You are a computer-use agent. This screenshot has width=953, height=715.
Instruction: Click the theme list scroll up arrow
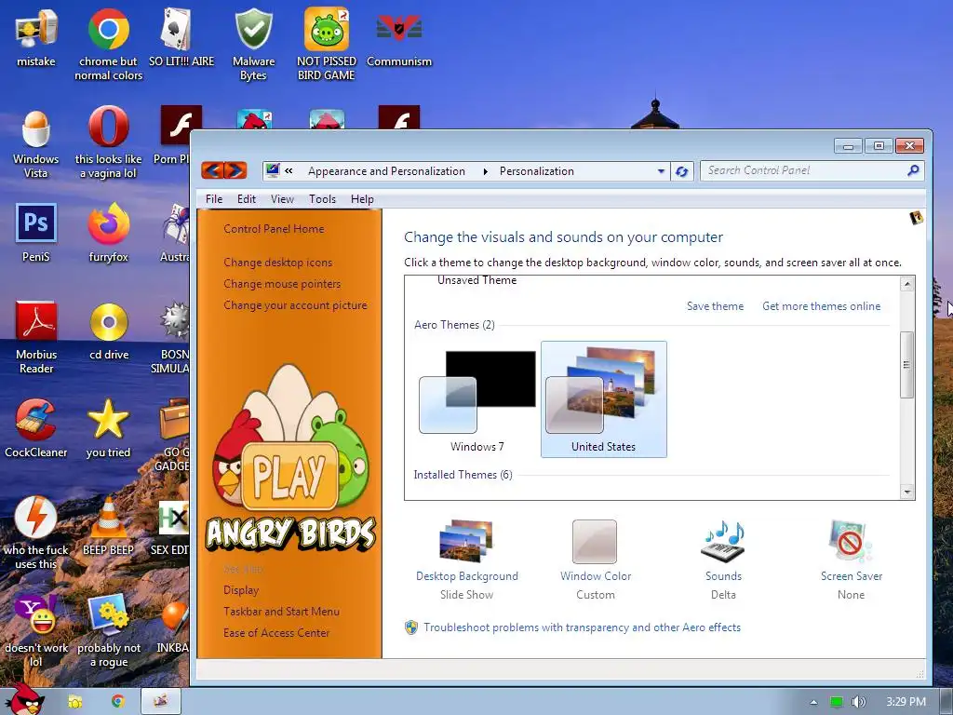907,284
